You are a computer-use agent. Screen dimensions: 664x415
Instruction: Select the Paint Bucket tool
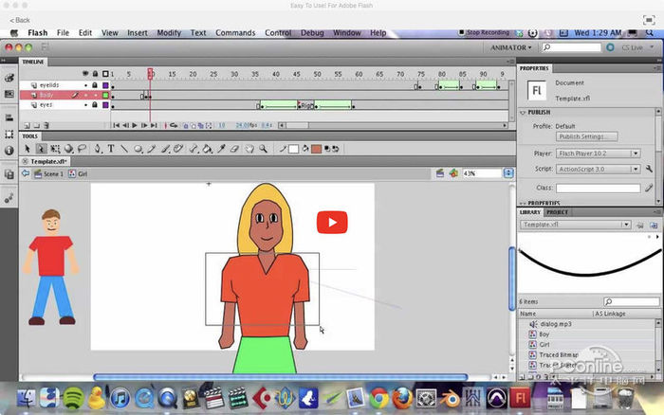(x=207, y=149)
